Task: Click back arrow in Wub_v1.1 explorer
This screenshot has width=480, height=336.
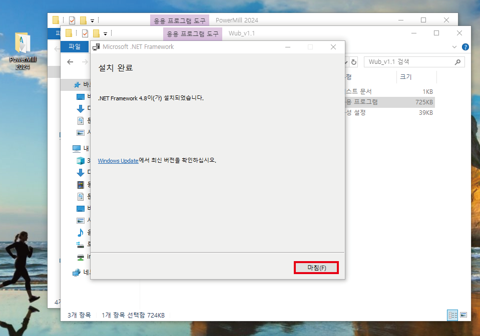Action: [70, 62]
